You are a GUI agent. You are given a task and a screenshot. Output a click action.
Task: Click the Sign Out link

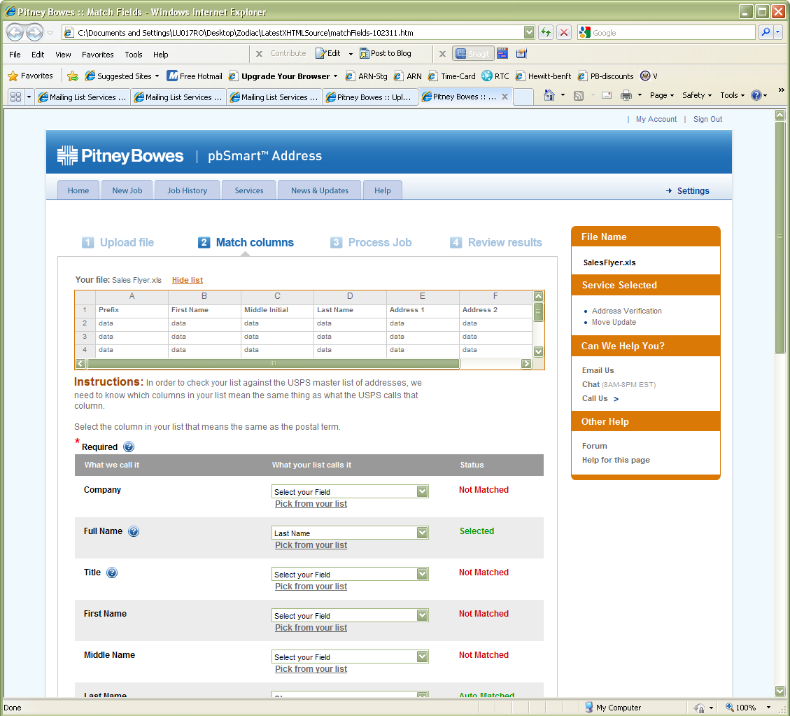tap(707, 120)
